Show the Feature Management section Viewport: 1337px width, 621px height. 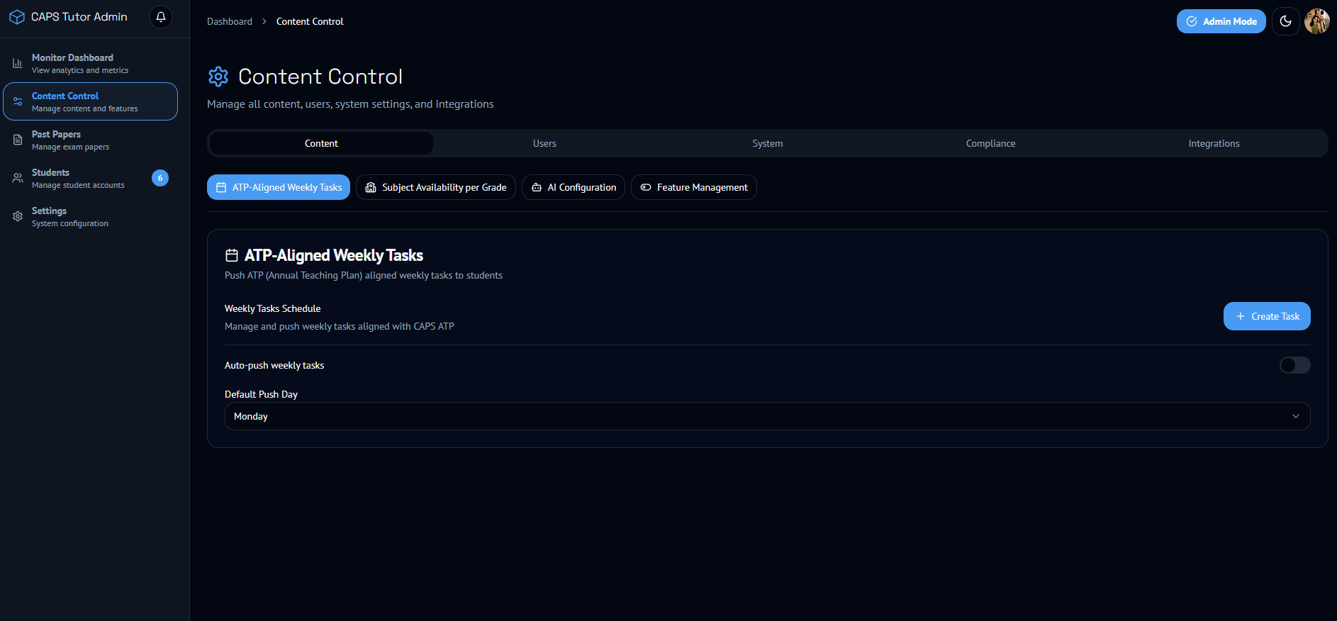click(693, 187)
